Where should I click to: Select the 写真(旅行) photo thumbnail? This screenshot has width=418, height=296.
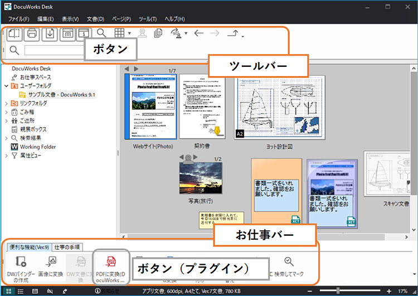[201, 178]
